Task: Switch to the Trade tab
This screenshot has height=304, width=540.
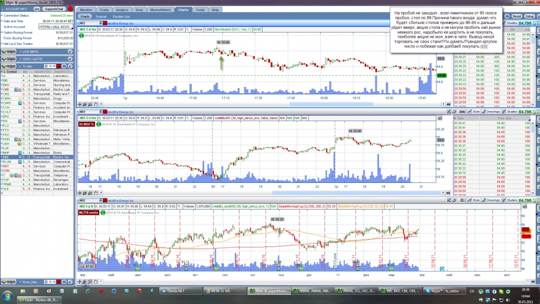Action: 104,10
